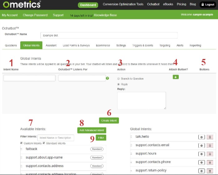Open settings gear for talk.hello intent
218x175 pixels.
click(x=201, y=137)
